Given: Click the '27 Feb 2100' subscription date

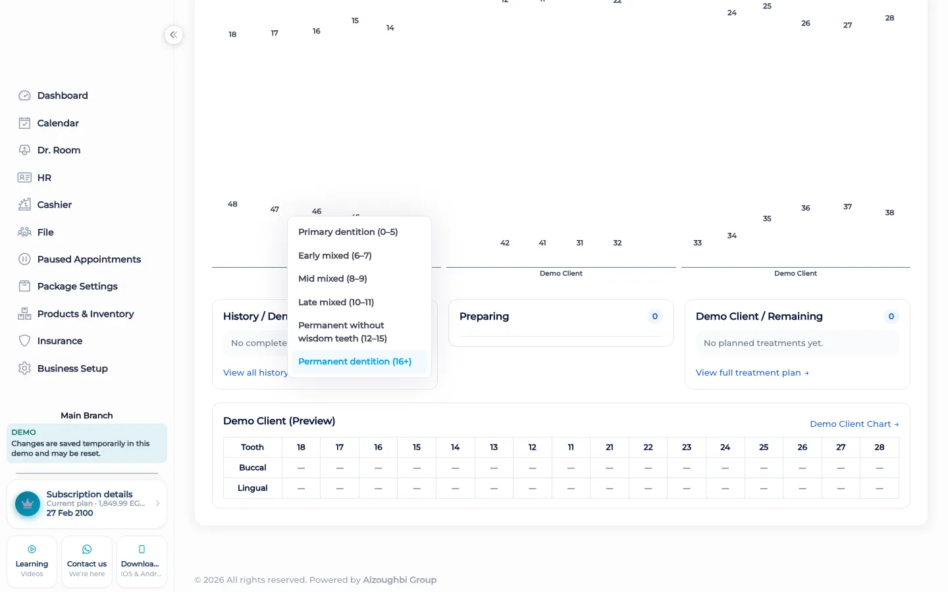Looking at the screenshot, I should coord(70,513).
